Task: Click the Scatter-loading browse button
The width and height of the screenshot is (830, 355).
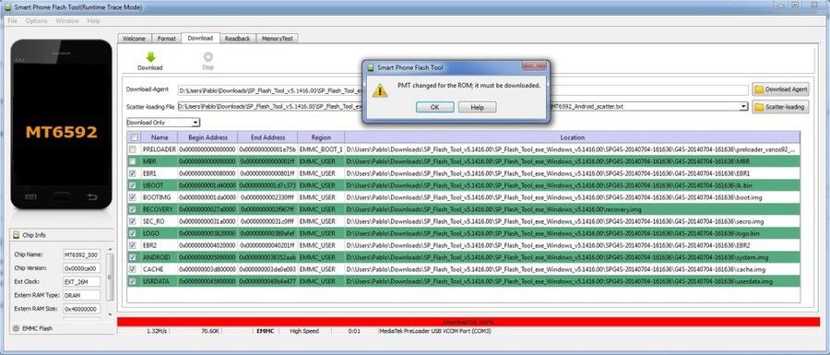Action: [x=781, y=107]
